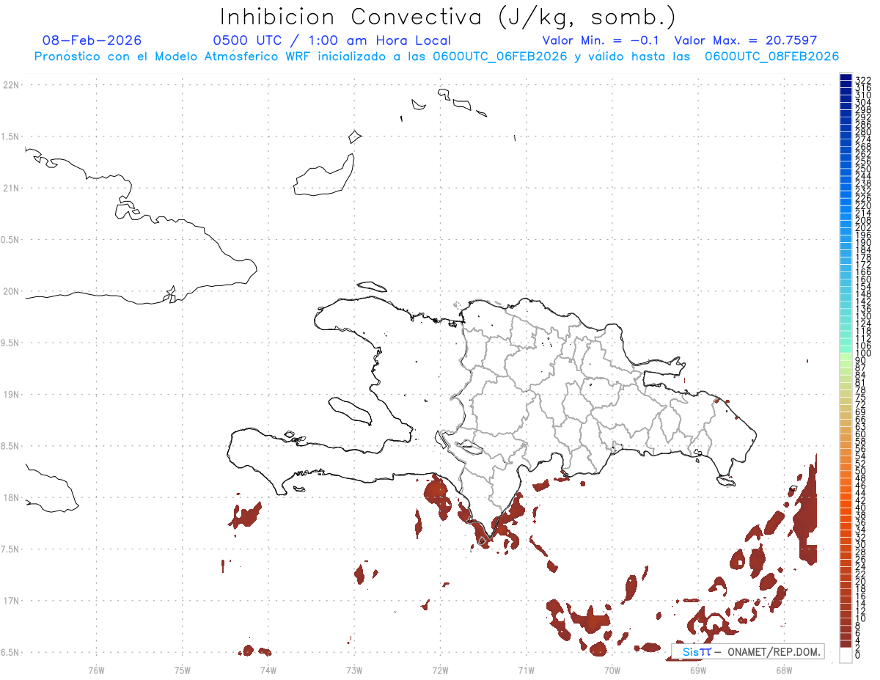
Task: Click the title 'Inhibicion Convectiva (J/kg, somb.)'
Action: tap(447, 17)
